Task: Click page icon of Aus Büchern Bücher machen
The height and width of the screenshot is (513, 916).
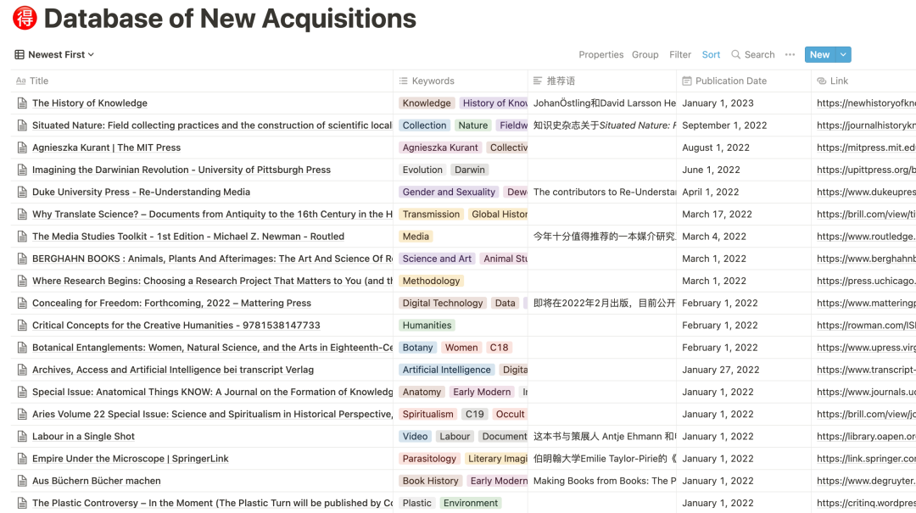Action: 22,481
